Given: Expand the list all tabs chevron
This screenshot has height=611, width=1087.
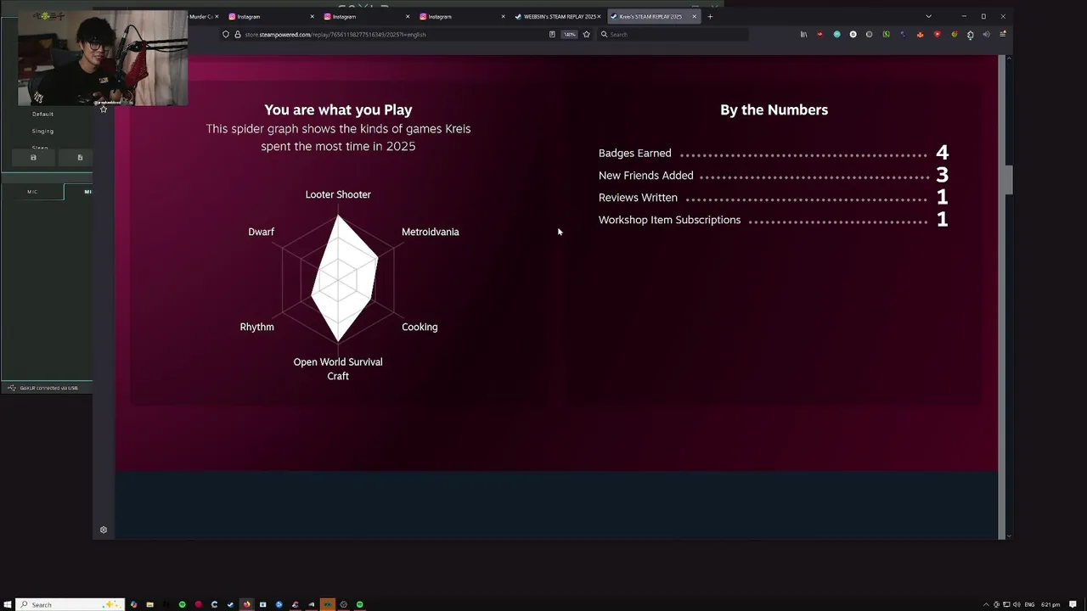Looking at the screenshot, I should point(928,16).
